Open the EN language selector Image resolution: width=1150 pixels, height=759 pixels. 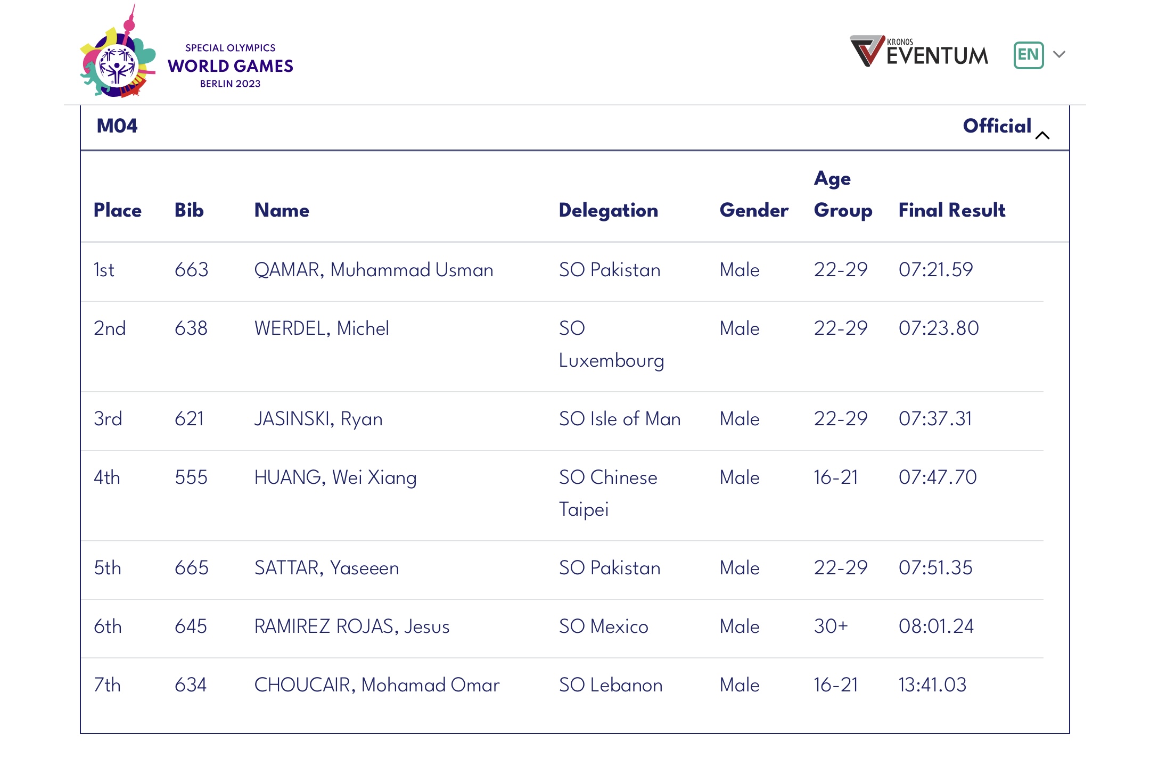tap(1028, 55)
